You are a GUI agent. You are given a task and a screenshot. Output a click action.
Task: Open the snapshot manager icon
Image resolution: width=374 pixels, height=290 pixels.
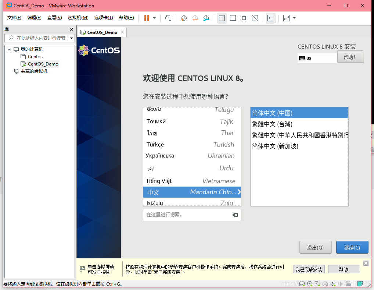206,18
